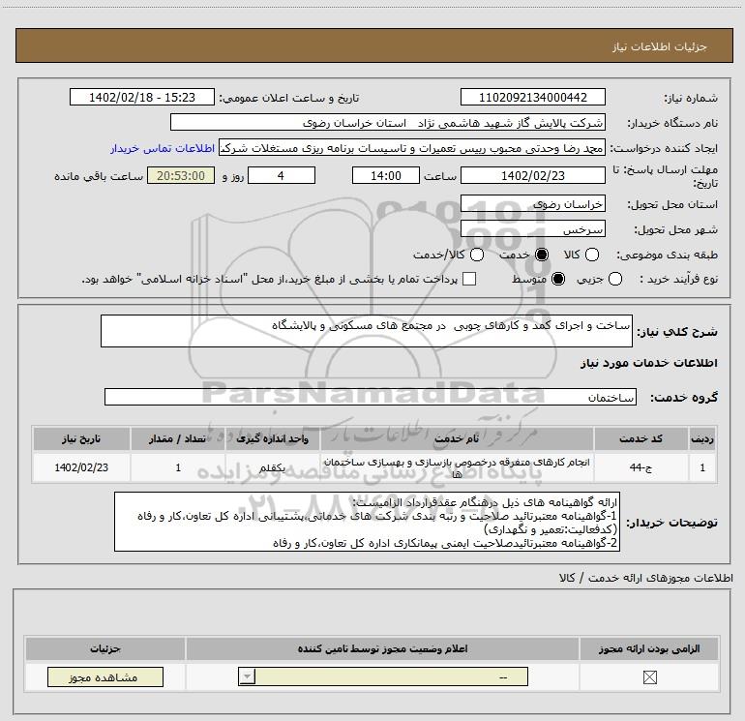The width and height of the screenshot is (745, 721).
Task: Click the نام خدمت column header
Action: [457, 438]
